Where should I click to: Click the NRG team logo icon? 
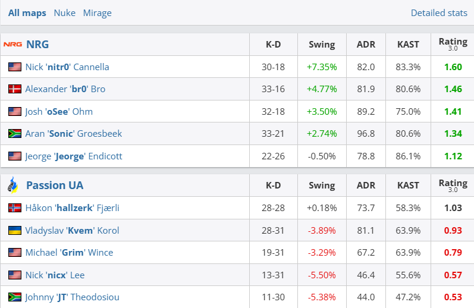(x=12, y=45)
